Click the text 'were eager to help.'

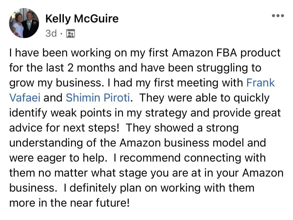59,158
